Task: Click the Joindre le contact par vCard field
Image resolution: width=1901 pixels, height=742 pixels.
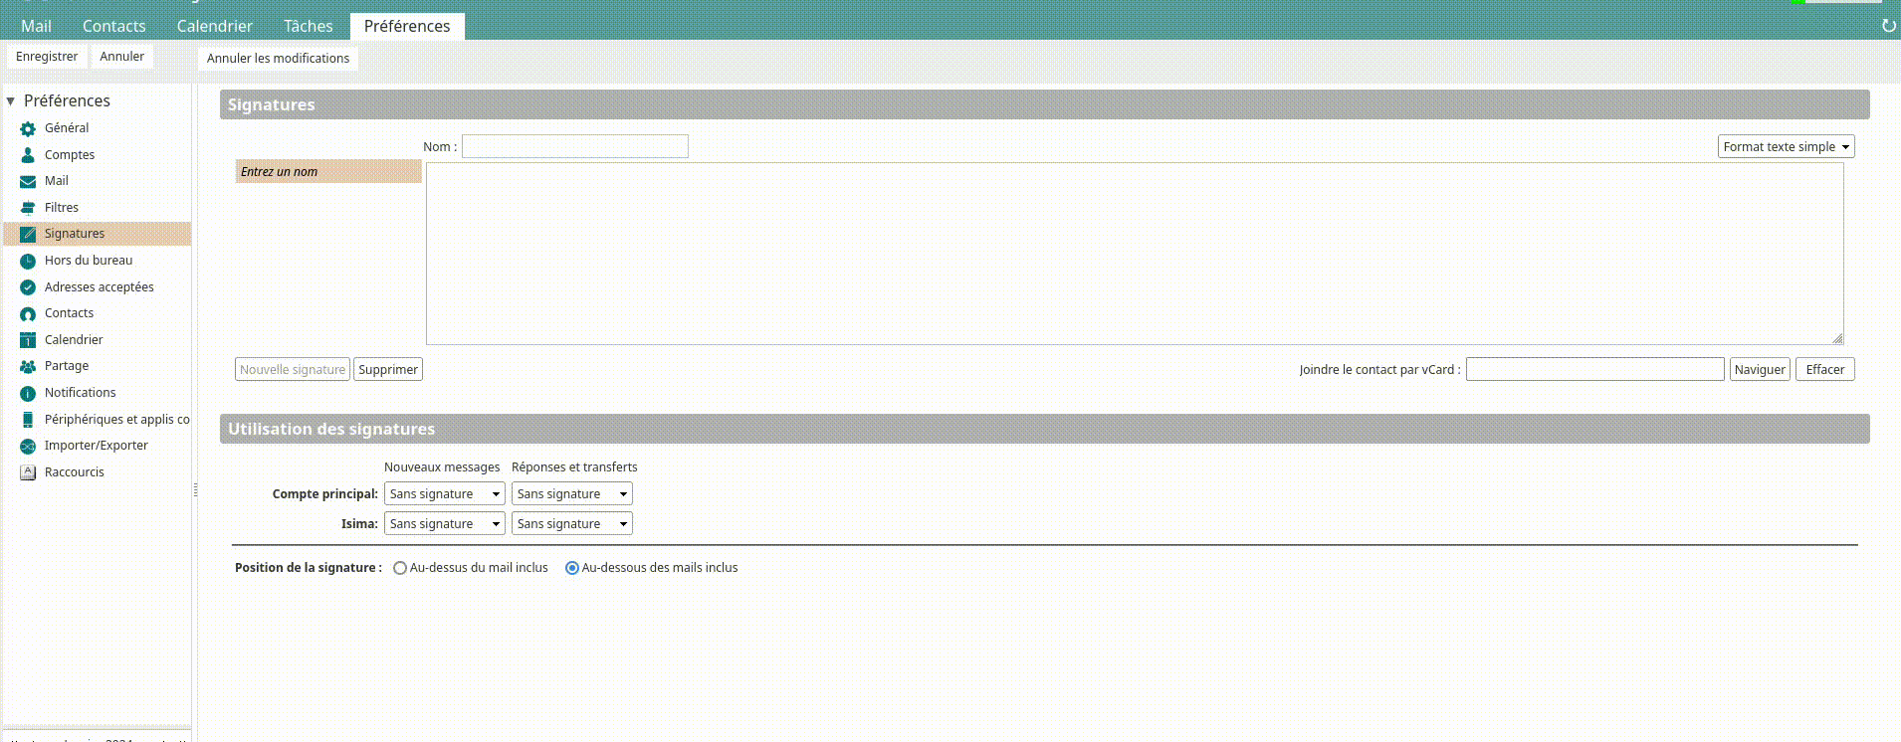Action: coord(1595,369)
